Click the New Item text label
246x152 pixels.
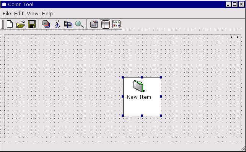[139, 97]
